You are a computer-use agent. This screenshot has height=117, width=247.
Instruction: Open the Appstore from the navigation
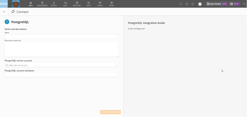pyautogui.click(x=77, y=4)
